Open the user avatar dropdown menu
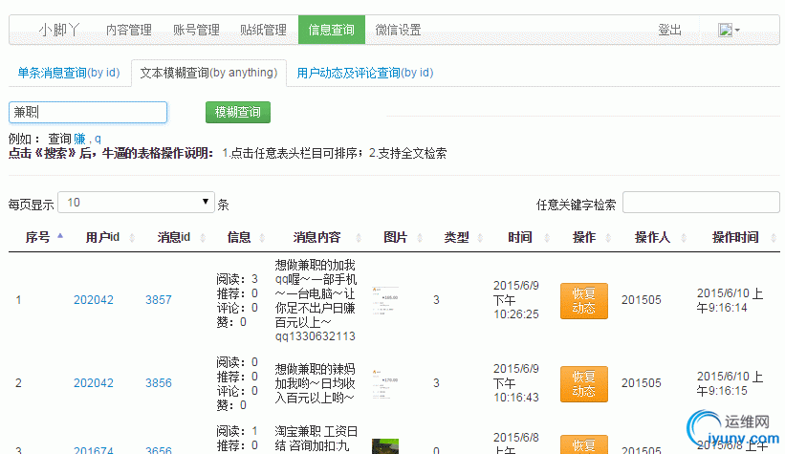This screenshot has width=785, height=454. [x=729, y=30]
